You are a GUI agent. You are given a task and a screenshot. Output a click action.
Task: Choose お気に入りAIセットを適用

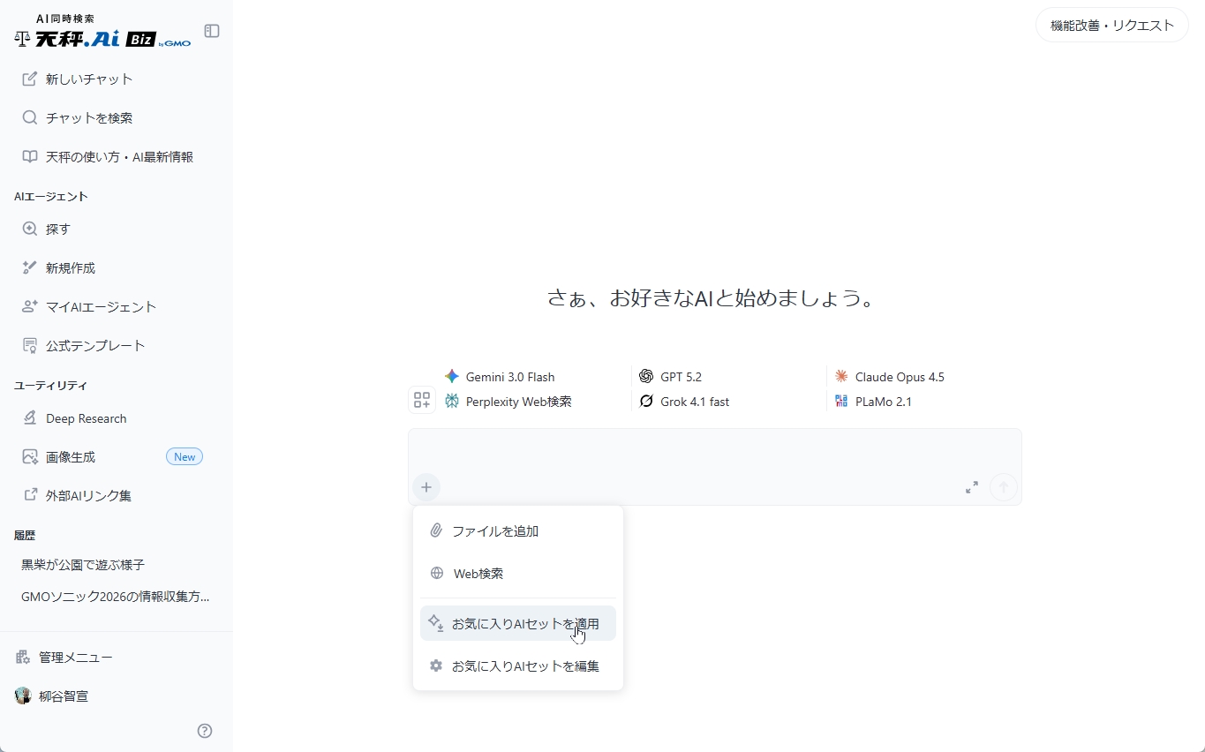[x=518, y=623]
